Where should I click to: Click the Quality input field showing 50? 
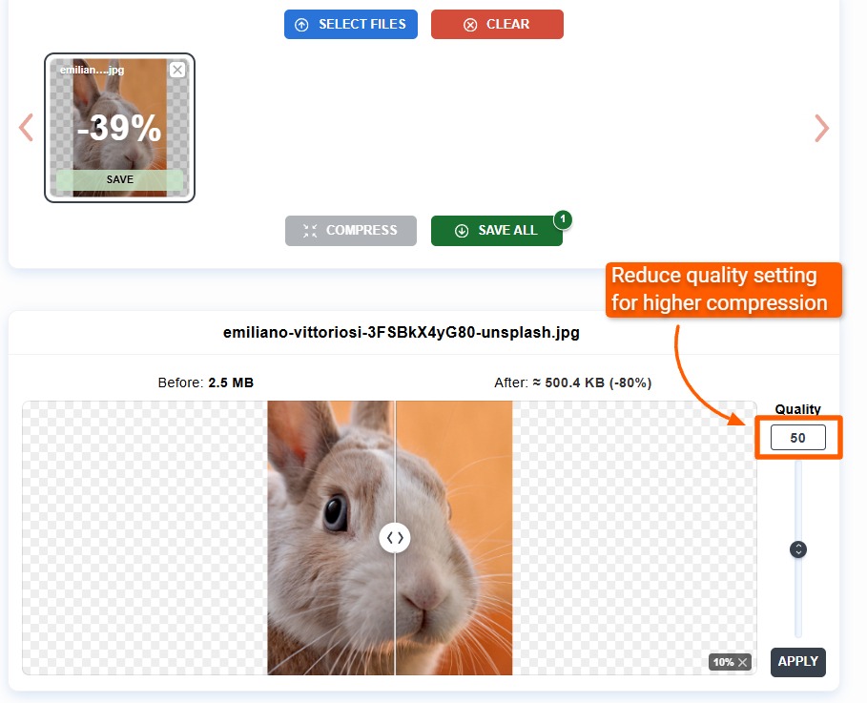point(797,437)
